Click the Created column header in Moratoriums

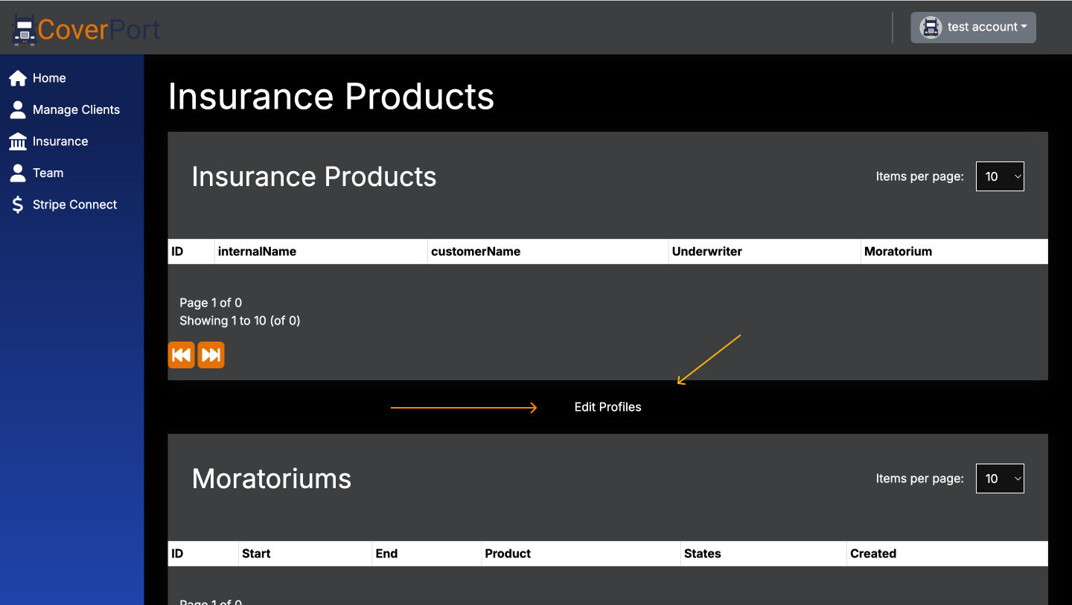pos(873,553)
